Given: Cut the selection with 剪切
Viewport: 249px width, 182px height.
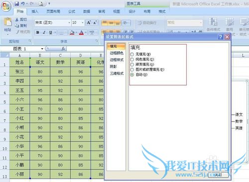Looking at the screenshot, I should [21, 19].
